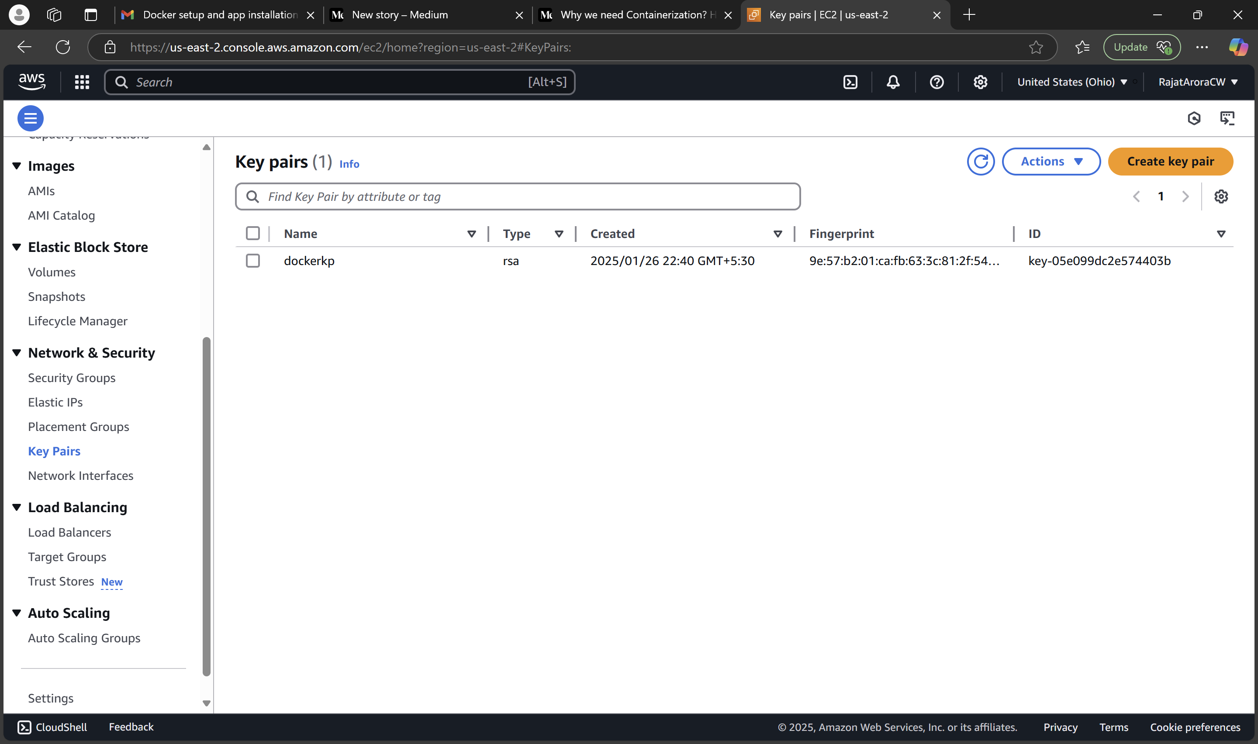Image resolution: width=1258 pixels, height=744 pixels.
Task: Collapse the Network & Security section
Action: 17,353
